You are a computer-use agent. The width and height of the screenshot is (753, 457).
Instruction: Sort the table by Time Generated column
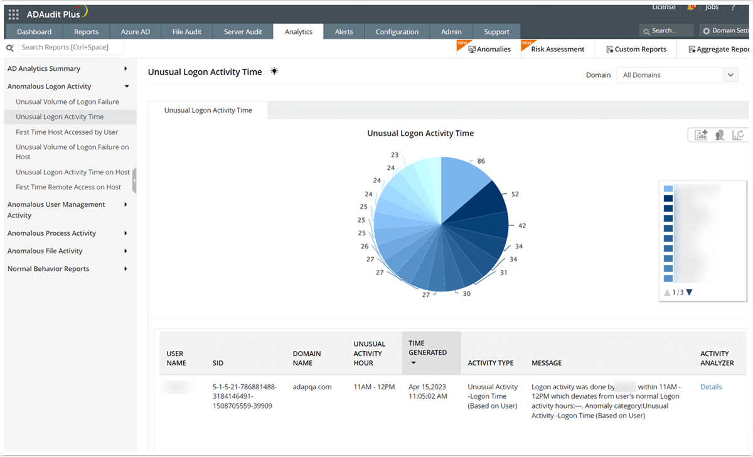point(429,353)
